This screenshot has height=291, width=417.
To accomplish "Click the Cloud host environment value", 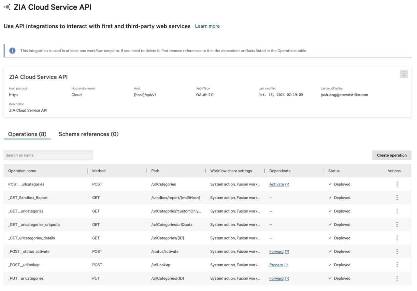I will pyautogui.click(x=77, y=95).
